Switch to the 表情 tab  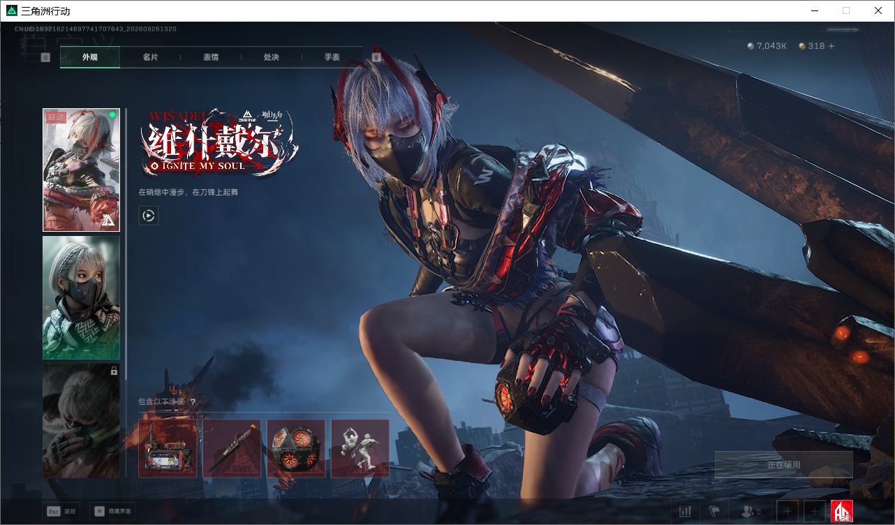[211, 57]
